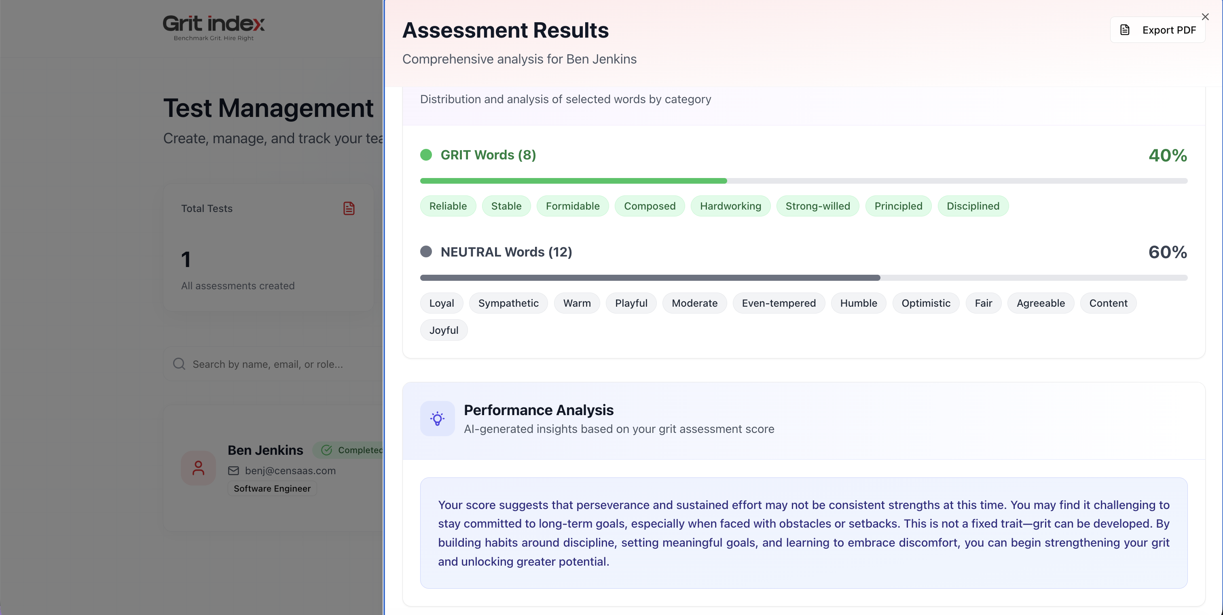1223x615 pixels.
Task: Click the Joyful neutral word chip
Action: (443, 330)
